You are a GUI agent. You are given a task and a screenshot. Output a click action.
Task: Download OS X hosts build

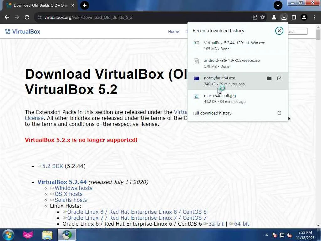[68, 194]
